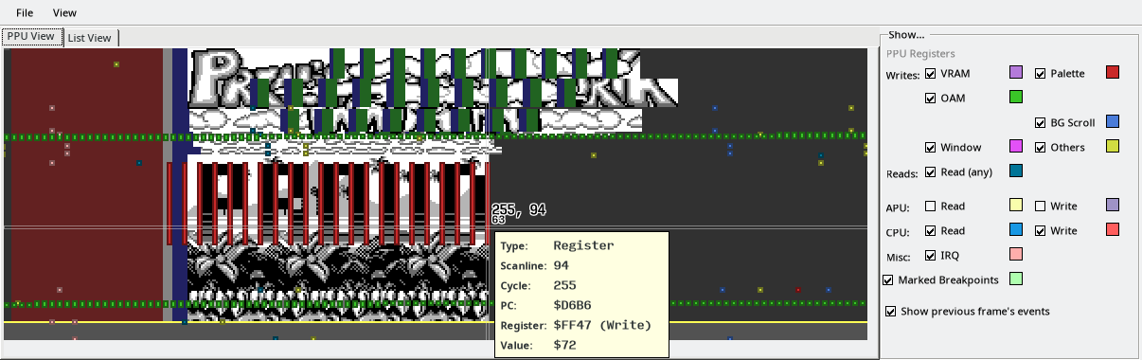Uncheck Show previous frame's events
Viewport: 1142px width, 360px height.
click(890, 311)
